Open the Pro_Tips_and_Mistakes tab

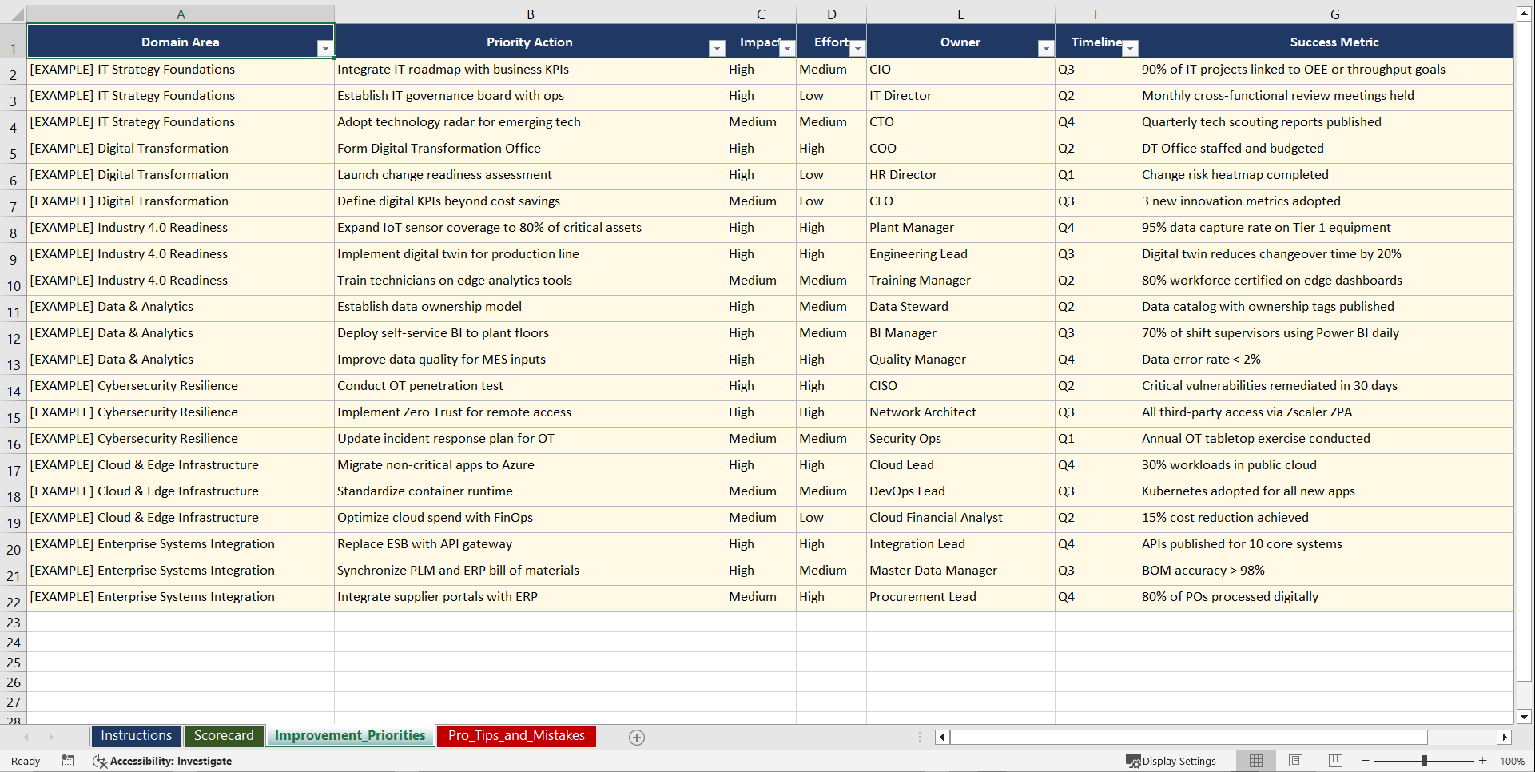(516, 736)
